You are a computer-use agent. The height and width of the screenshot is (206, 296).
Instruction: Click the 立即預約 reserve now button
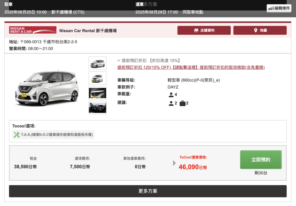(x=261, y=159)
